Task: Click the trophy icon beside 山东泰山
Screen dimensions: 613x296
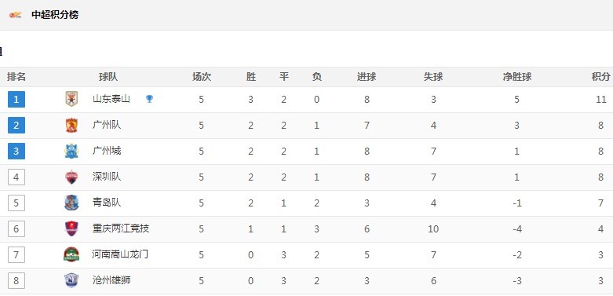Action: [x=149, y=99]
